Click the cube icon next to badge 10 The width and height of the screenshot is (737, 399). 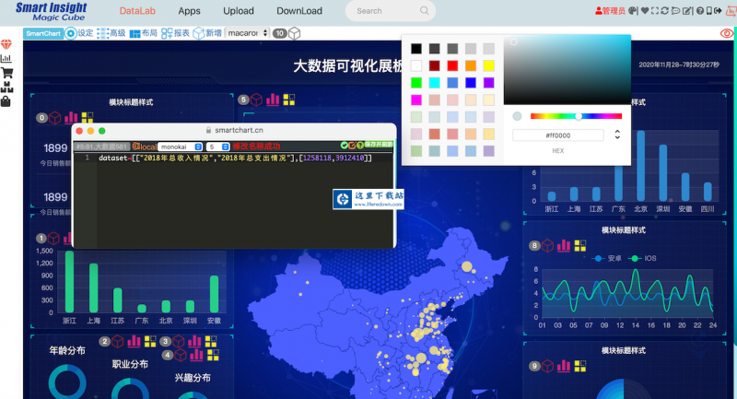[294, 33]
